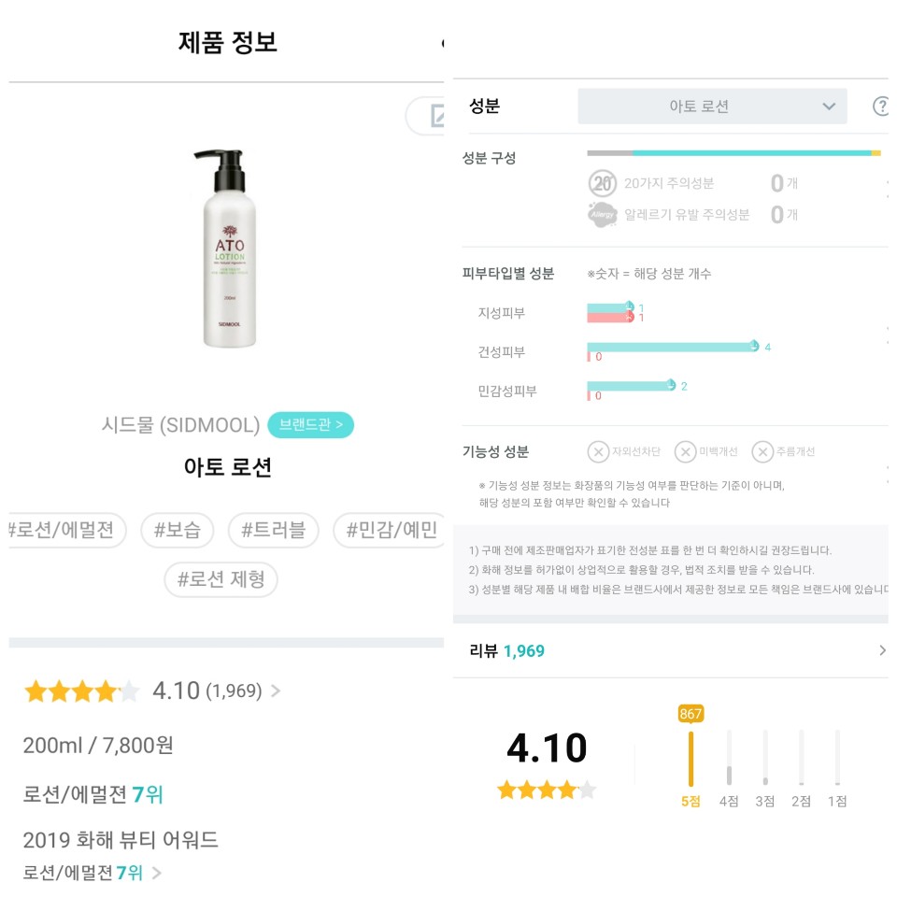Viewport: 897px width, 897px height.
Task: Select the #보습 tag
Action: pyautogui.click(x=178, y=530)
